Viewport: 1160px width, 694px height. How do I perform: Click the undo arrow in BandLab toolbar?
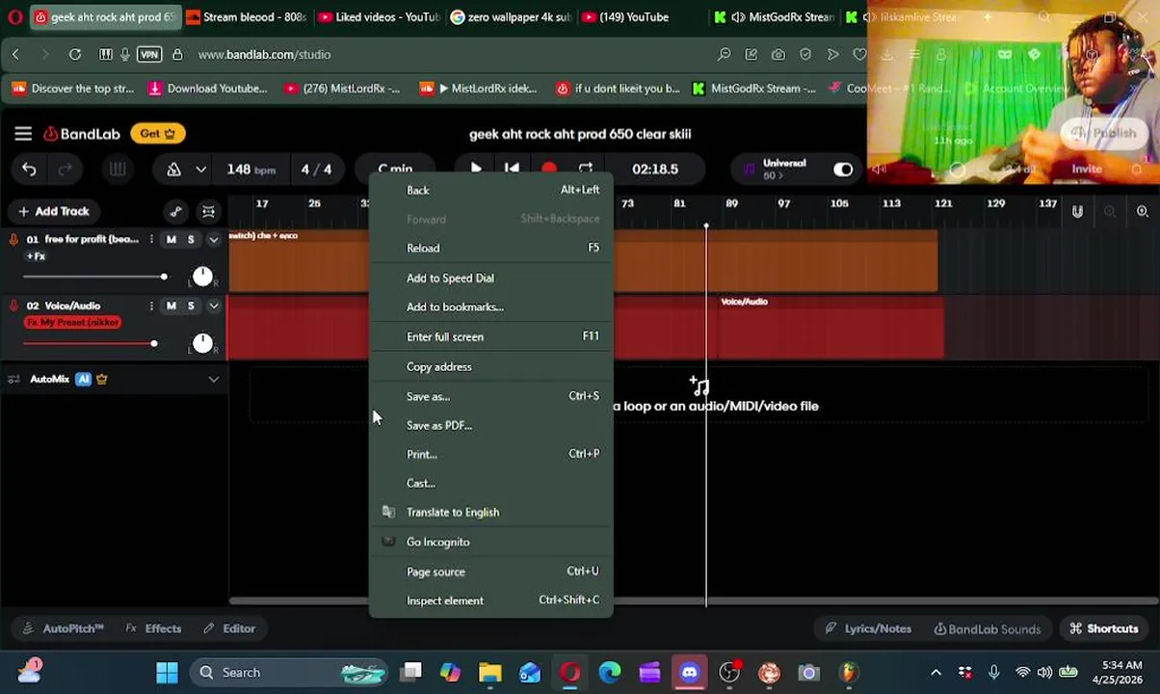[29, 170]
